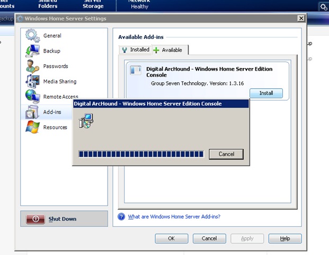329x255 pixels.
Task: Select the Remote Access settings page
Action: coord(64,97)
